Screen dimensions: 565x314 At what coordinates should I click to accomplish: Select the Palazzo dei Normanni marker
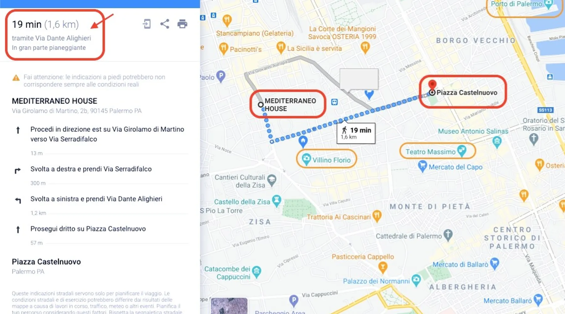416,280
